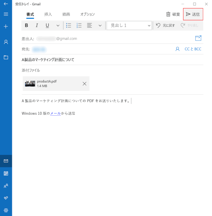Discard the draft with the trash icon
212x216 pixels.
[x=173, y=14]
